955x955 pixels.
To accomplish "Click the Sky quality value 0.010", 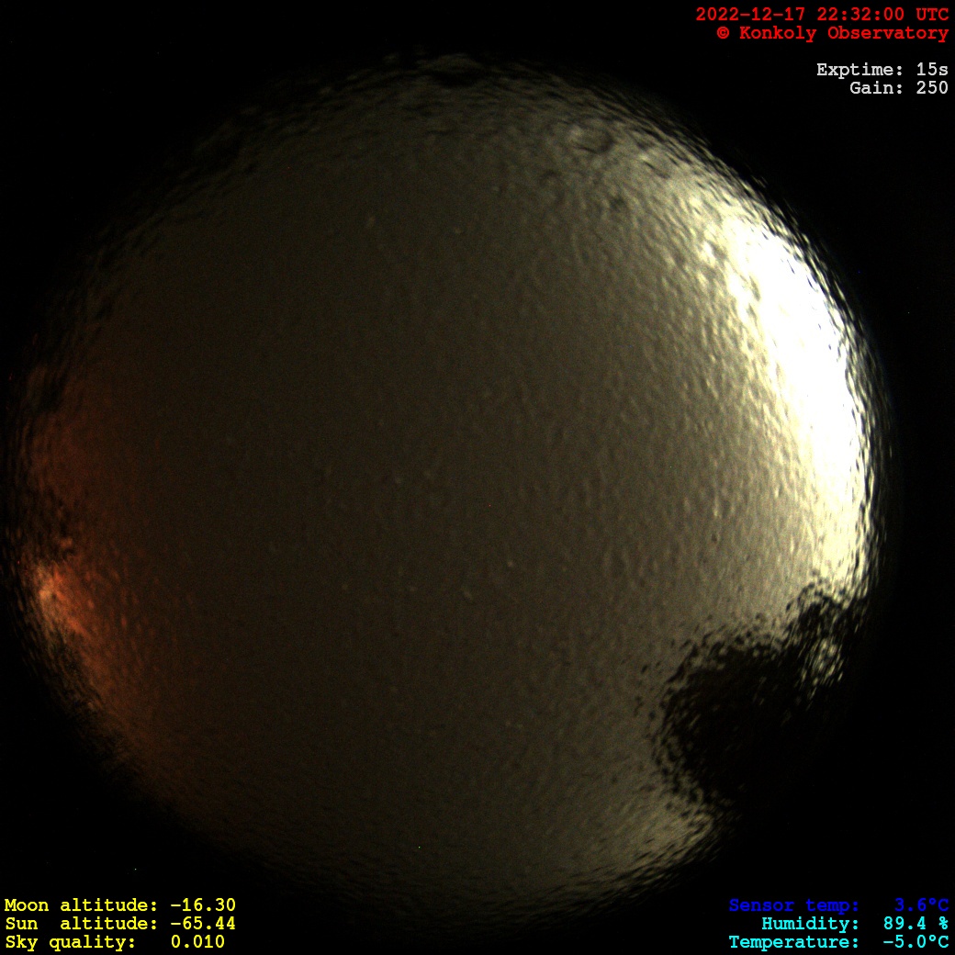I will click(x=197, y=942).
